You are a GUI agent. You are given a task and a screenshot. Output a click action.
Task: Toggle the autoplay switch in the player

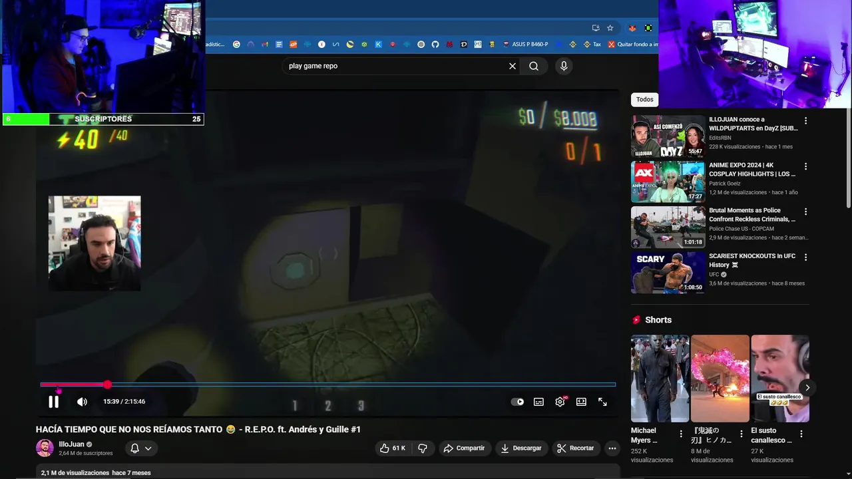click(x=517, y=402)
